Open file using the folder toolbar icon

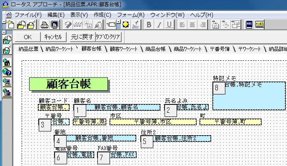21,24
